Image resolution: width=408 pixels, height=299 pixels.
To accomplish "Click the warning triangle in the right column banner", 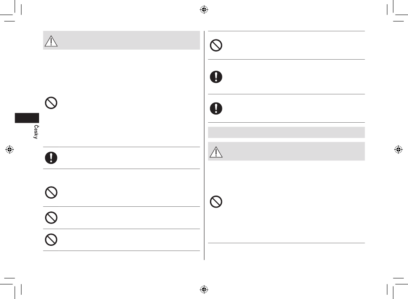I will pos(216,152).
